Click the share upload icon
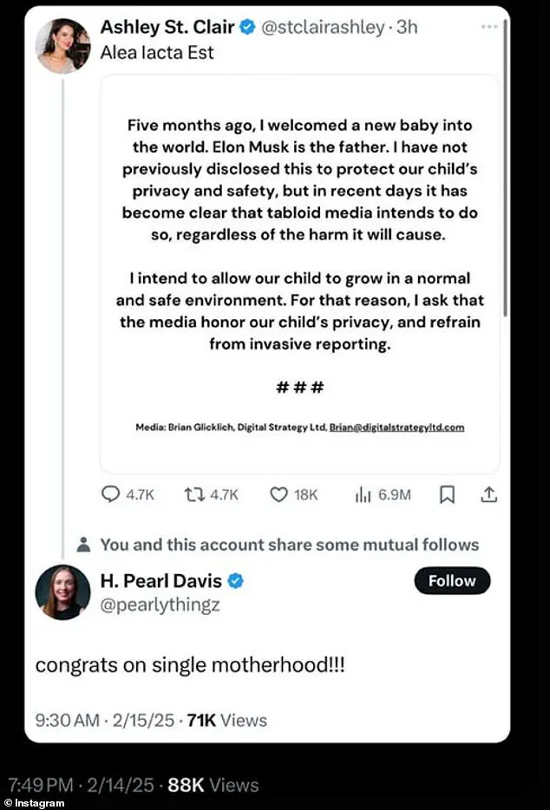 [x=488, y=494]
